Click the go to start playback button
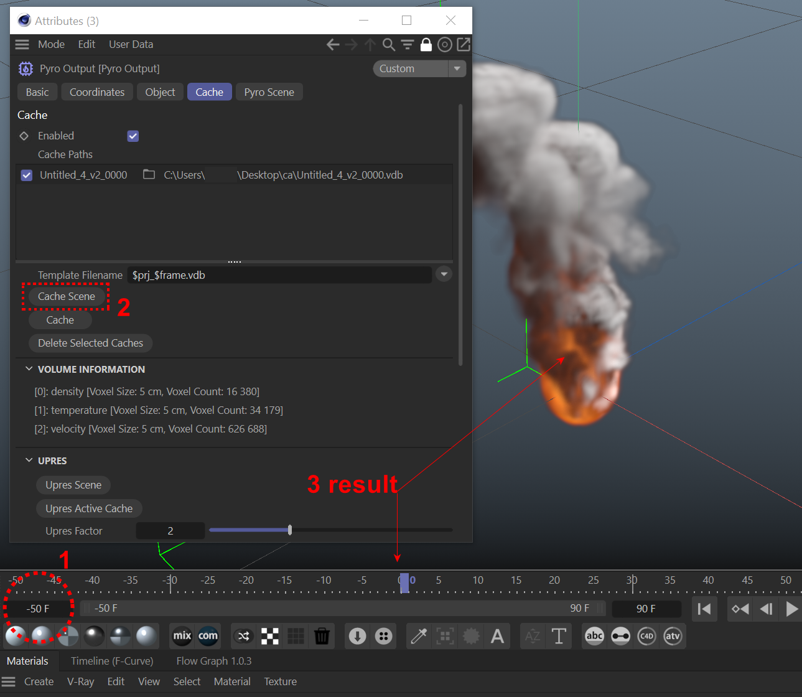The image size is (802, 697). (704, 609)
